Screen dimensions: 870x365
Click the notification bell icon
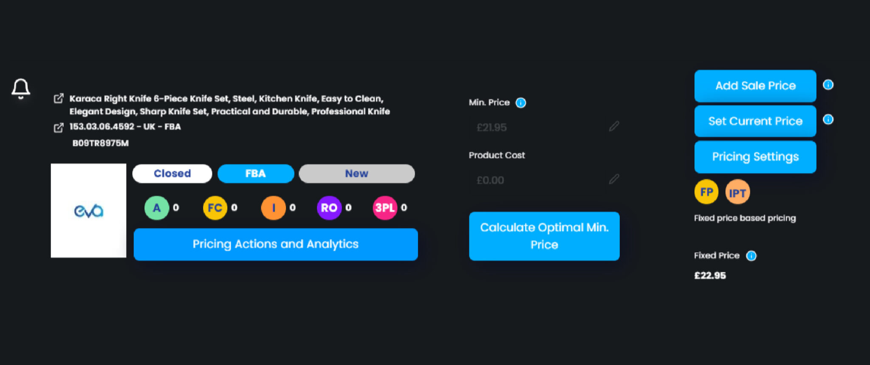tap(20, 88)
